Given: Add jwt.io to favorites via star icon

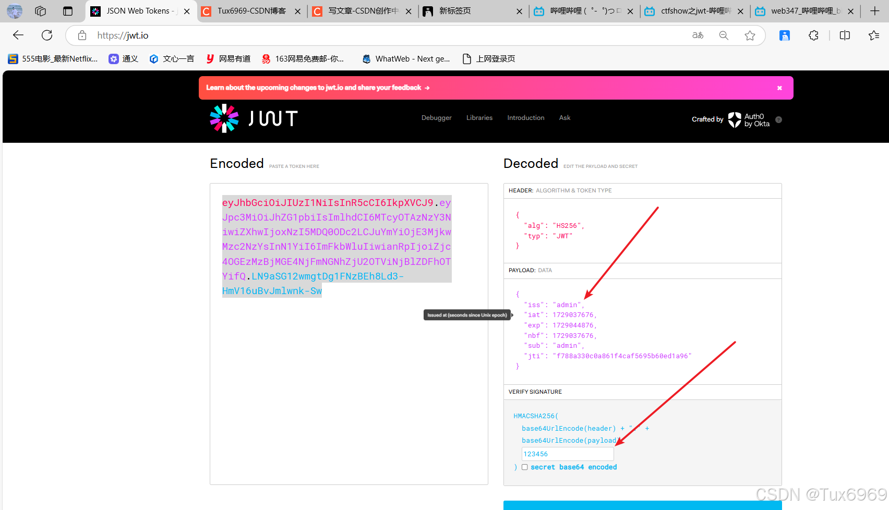Looking at the screenshot, I should (x=750, y=35).
